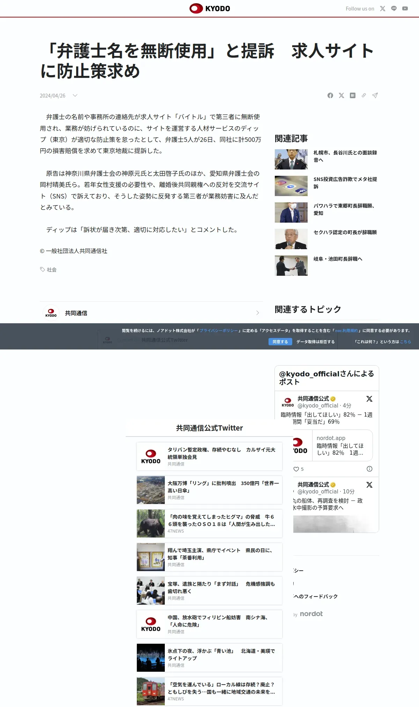Click info icon on first tweet
Screen dimensions: 419x707
tap(369, 469)
